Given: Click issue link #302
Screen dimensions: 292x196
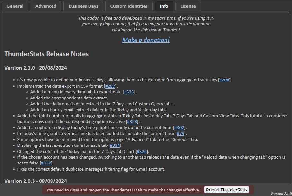Looking at the screenshot, I should click(x=179, y=128).
